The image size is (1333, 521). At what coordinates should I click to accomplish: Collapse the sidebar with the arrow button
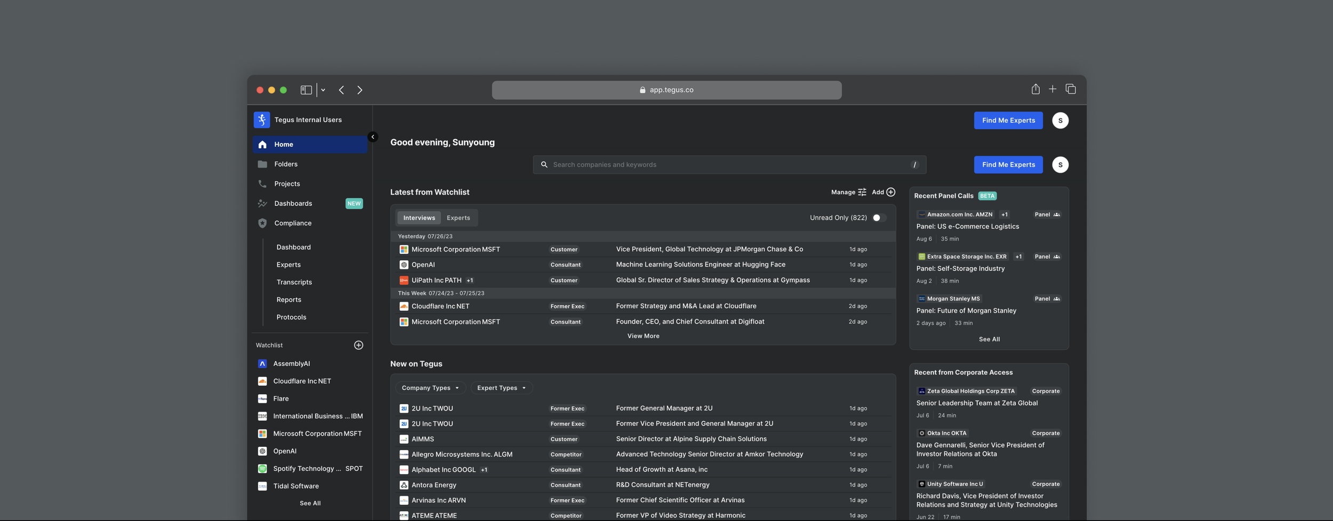(373, 137)
